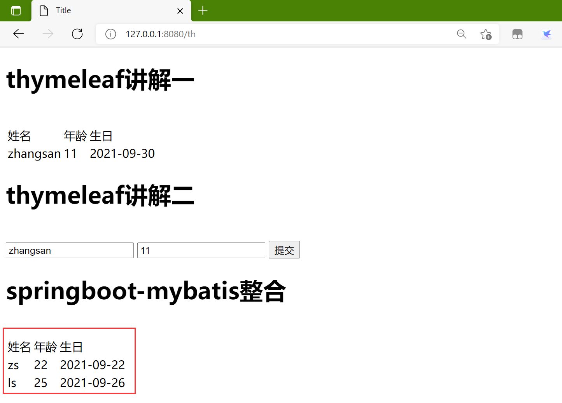Image resolution: width=562 pixels, height=403 pixels.
Task: Click the age input field showing 11
Action: pyautogui.click(x=201, y=250)
